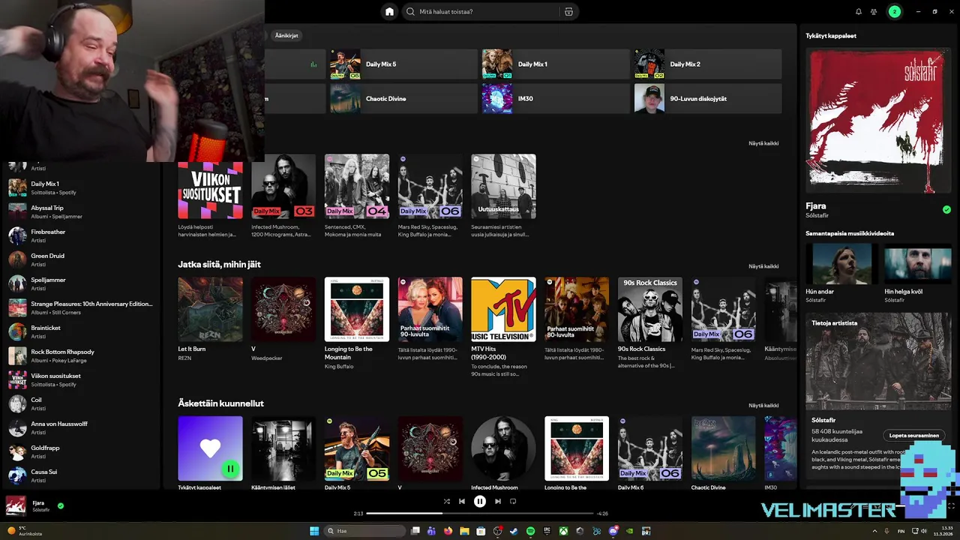Image resolution: width=960 pixels, height=540 pixels.
Task: Open the notifications bell
Action: [x=859, y=11]
